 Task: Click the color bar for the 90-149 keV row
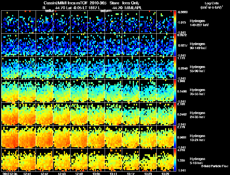pos(175,45)
